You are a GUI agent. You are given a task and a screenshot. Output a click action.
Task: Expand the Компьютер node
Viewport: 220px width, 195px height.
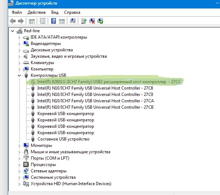19,69
